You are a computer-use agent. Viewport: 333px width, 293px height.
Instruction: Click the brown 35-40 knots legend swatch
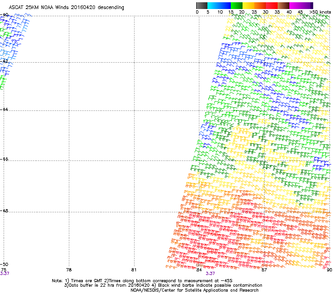coord(283,5)
